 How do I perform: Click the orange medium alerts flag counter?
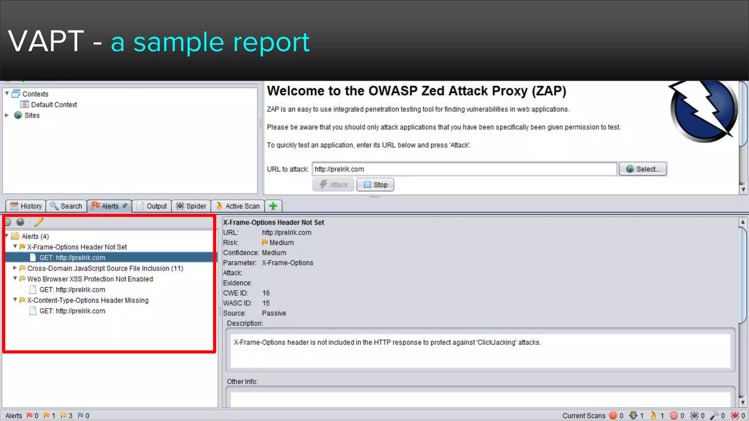coord(47,416)
